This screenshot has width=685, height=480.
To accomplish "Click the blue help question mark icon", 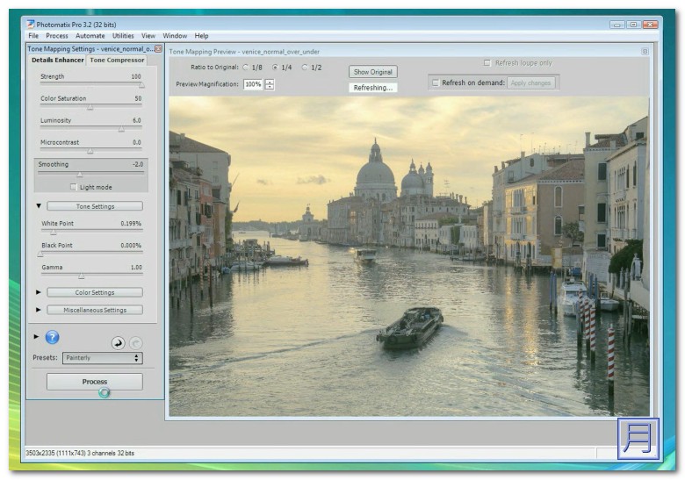I will tap(52, 337).
